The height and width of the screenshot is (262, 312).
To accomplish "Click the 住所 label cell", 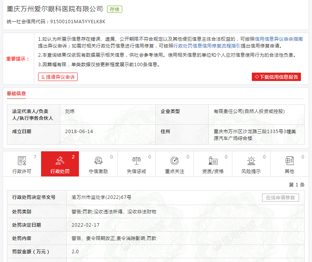I will coord(182,135).
